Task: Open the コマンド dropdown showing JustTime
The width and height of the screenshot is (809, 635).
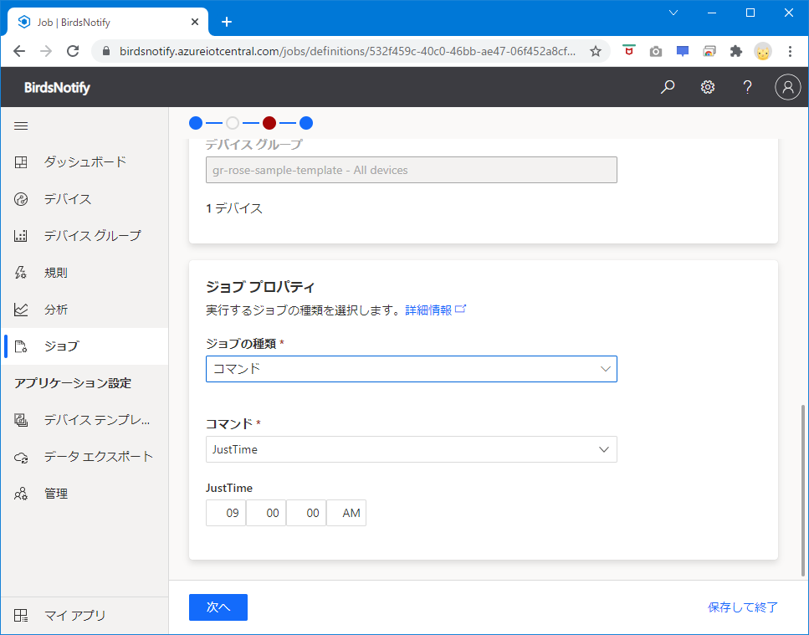Action: tap(411, 449)
